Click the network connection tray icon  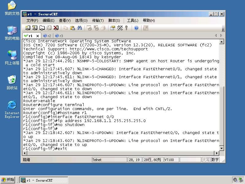[241, 180]
